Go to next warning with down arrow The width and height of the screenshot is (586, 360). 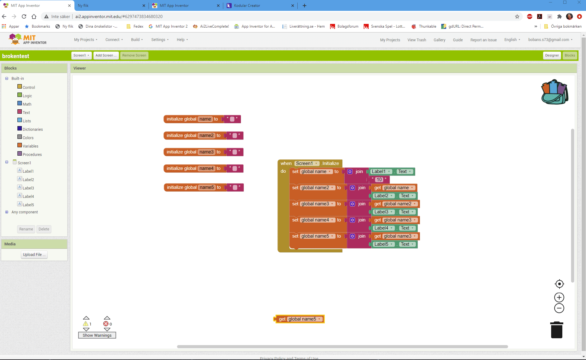86,330
